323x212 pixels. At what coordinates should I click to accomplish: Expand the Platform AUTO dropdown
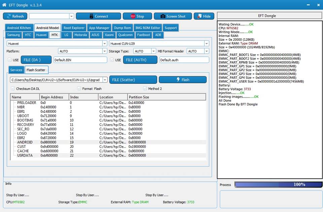(x=105, y=51)
